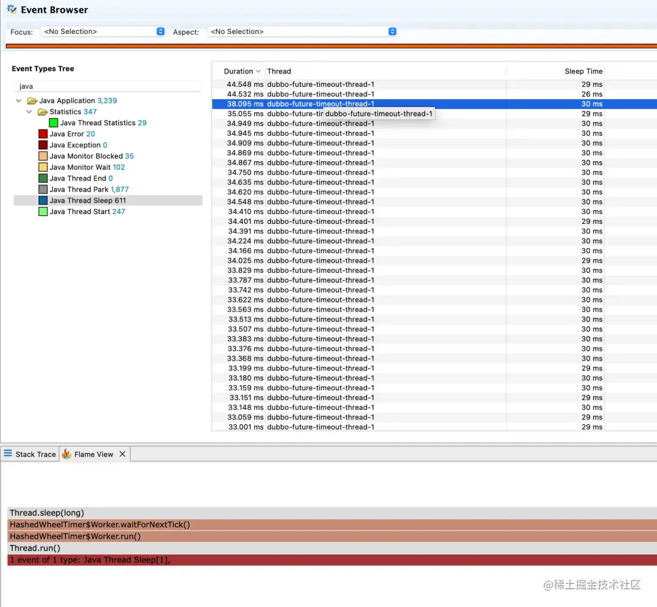Click the Java Thread End color icon
The width and height of the screenshot is (657, 607).
(x=43, y=178)
